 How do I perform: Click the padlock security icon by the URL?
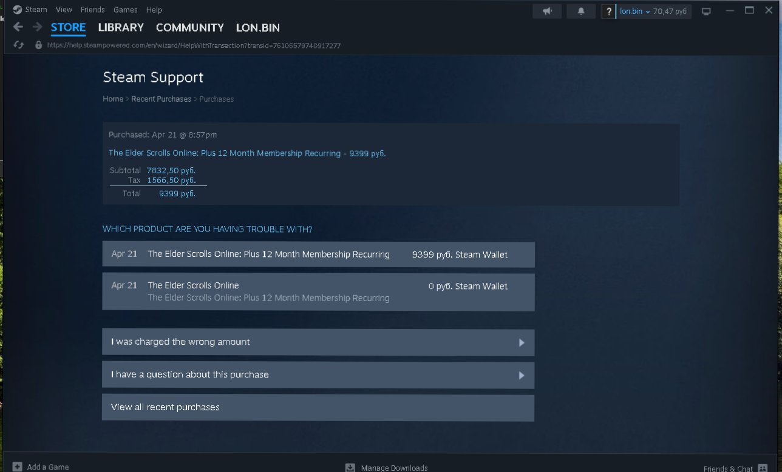coord(38,45)
